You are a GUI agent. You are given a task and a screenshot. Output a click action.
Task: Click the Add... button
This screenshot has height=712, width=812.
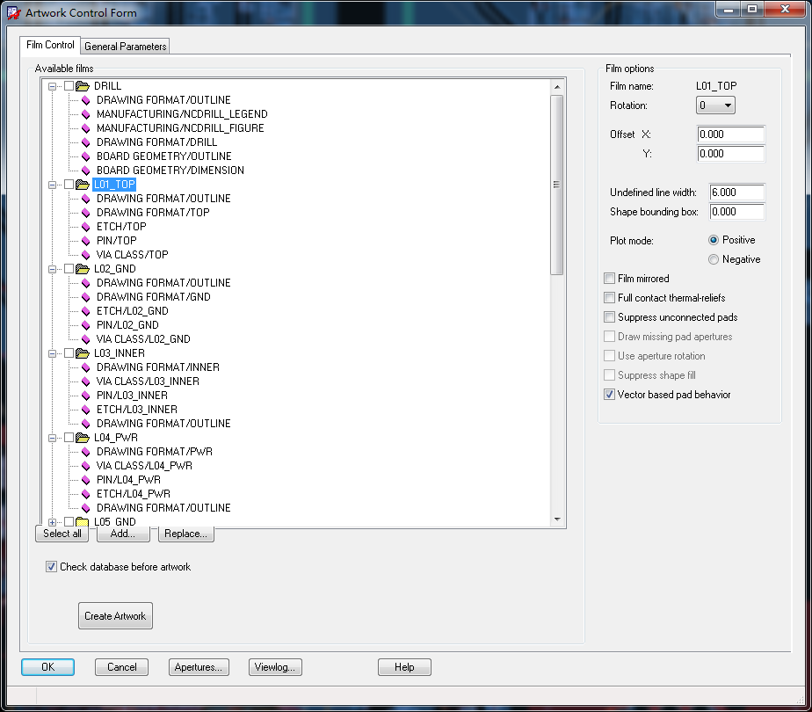(123, 534)
